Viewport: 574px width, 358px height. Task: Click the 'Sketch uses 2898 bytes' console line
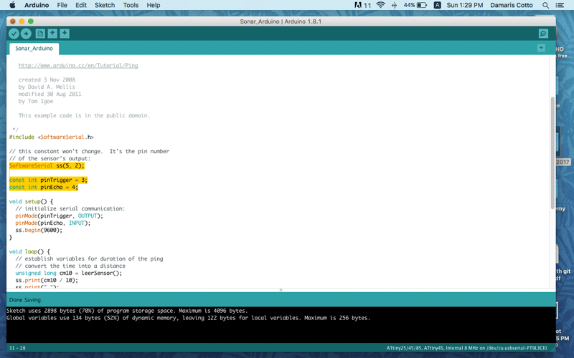(x=127, y=311)
